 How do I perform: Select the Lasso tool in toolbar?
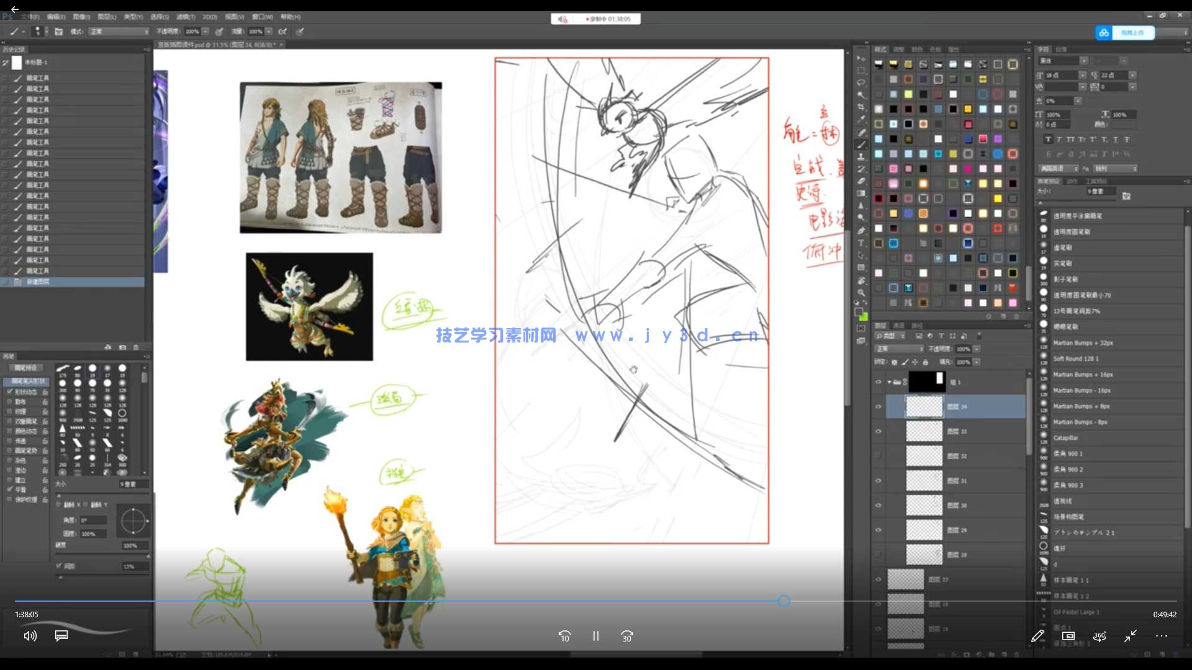pyautogui.click(x=861, y=83)
